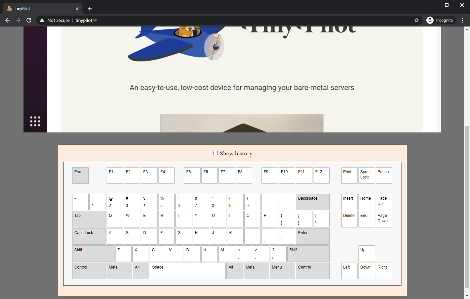
Task: Close the TinyPilot tab
Action: click(x=77, y=9)
